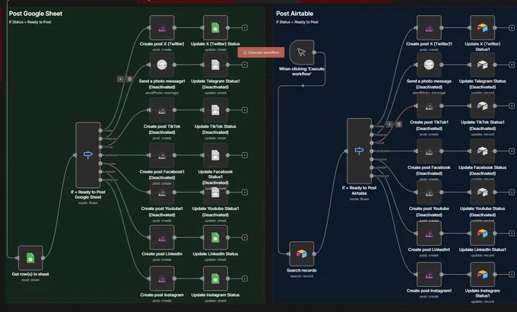Open the Search records Airtable node

302,254
